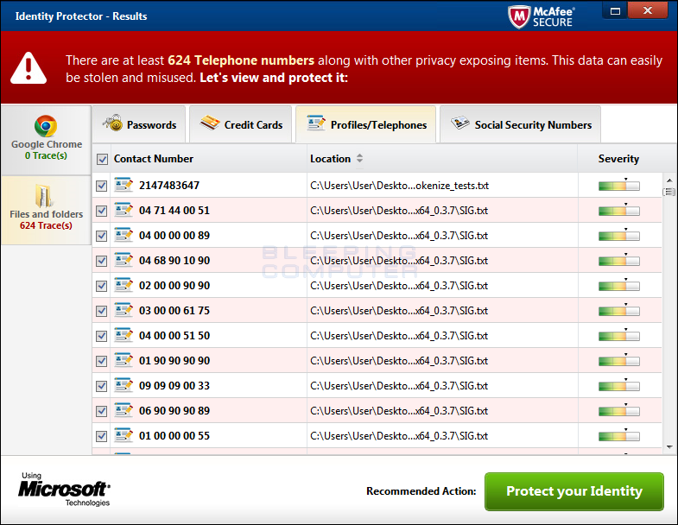Select the Files and folders icon

click(x=46, y=195)
